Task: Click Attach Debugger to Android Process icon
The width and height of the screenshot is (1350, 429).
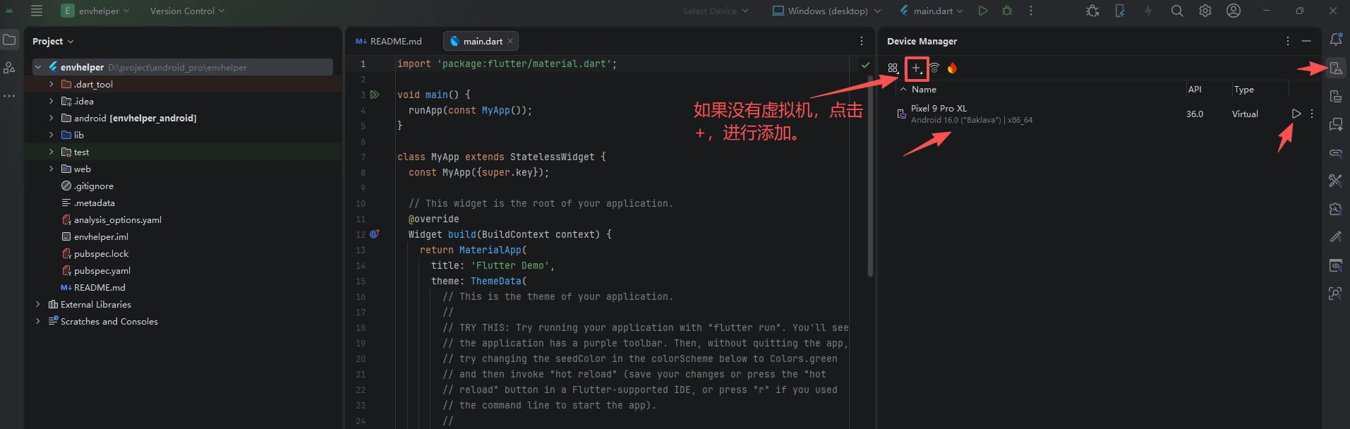Action: tap(1092, 11)
